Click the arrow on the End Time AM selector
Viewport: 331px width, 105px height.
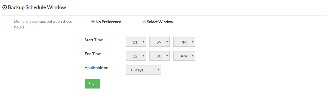(193, 56)
